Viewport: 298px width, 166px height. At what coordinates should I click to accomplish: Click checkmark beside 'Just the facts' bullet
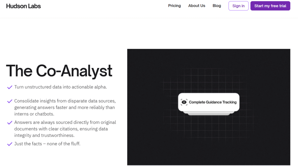tap(10, 144)
